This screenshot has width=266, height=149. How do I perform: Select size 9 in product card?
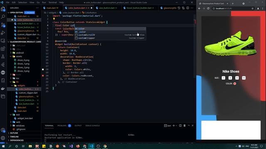pos(237,78)
